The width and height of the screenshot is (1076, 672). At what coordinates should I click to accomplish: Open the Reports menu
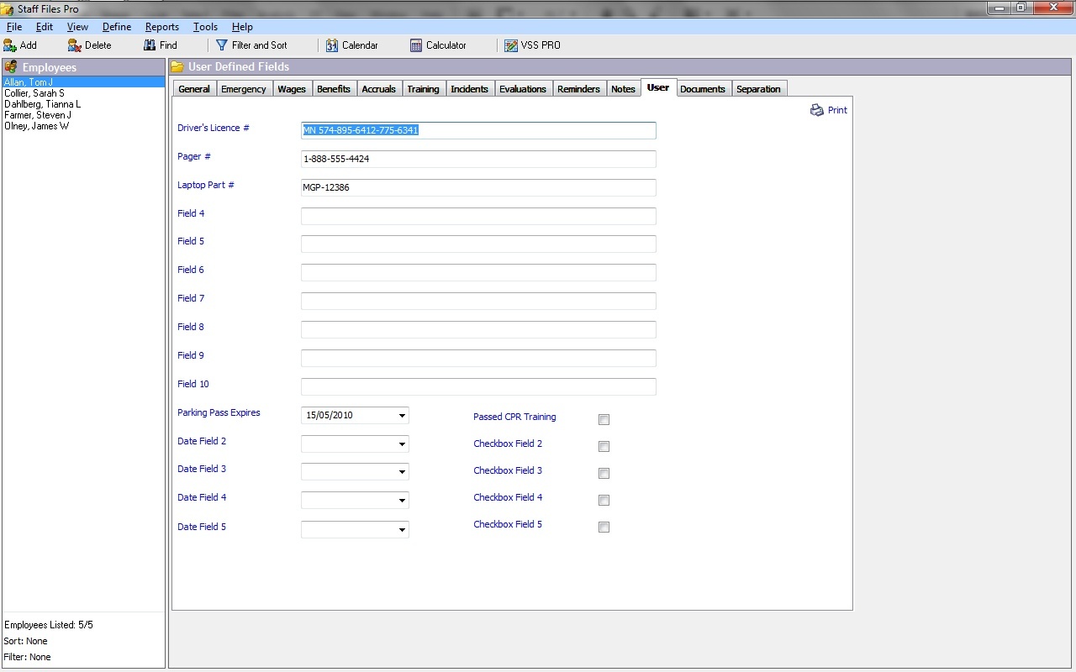pos(161,26)
